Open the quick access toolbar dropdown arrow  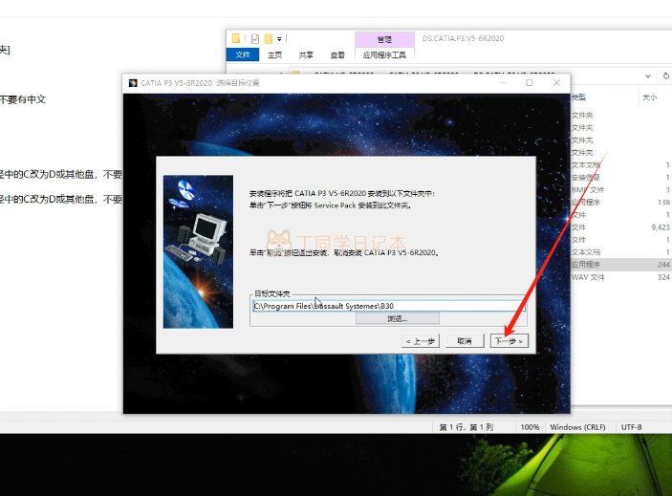(x=279, y=39)
